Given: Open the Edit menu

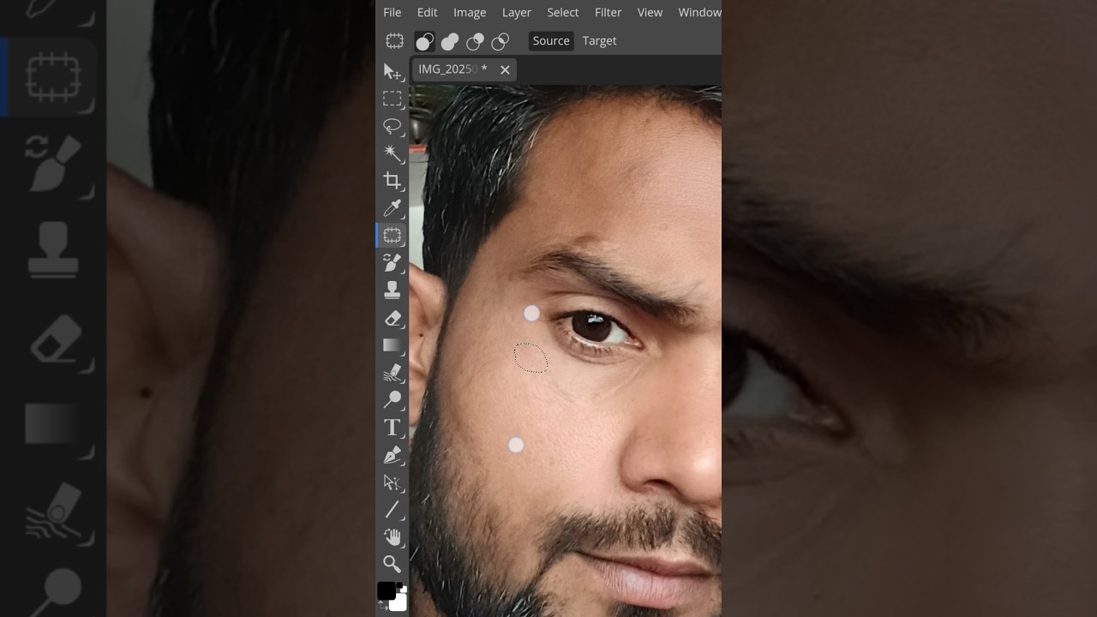Looking at the screenshot, I should (x=428, y=12).
